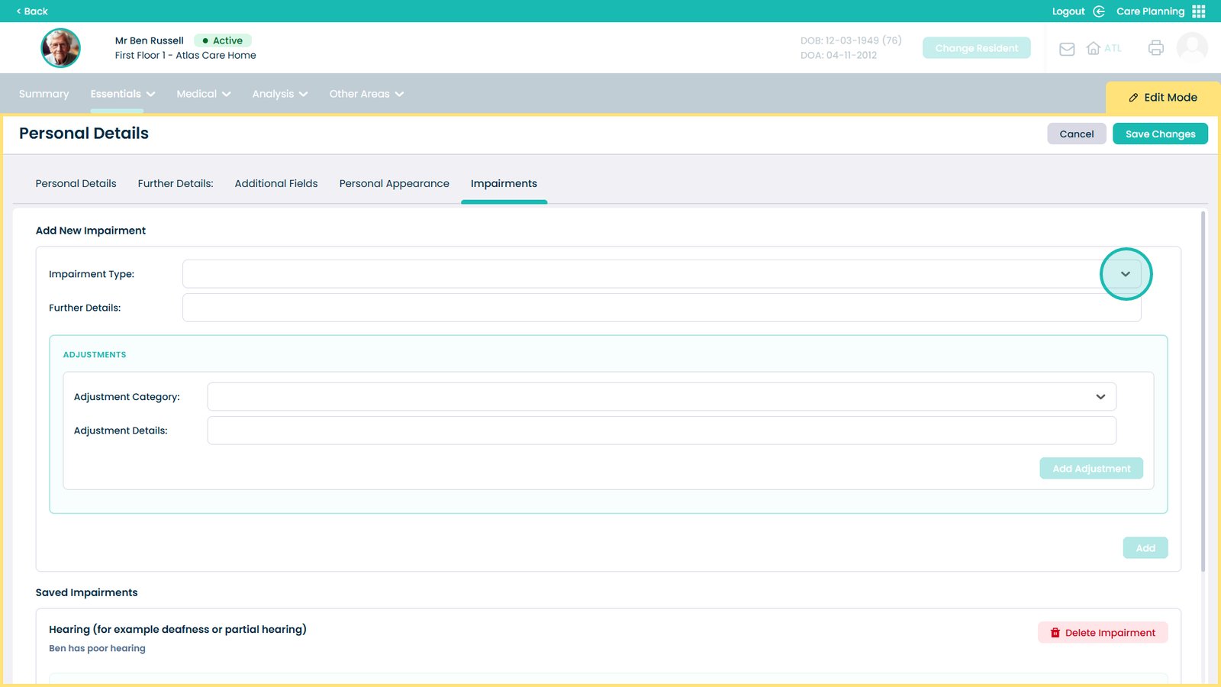Click Ben Russell's resident photo
This screenshot has height=687, width=1221.
[x=60, y=48]
